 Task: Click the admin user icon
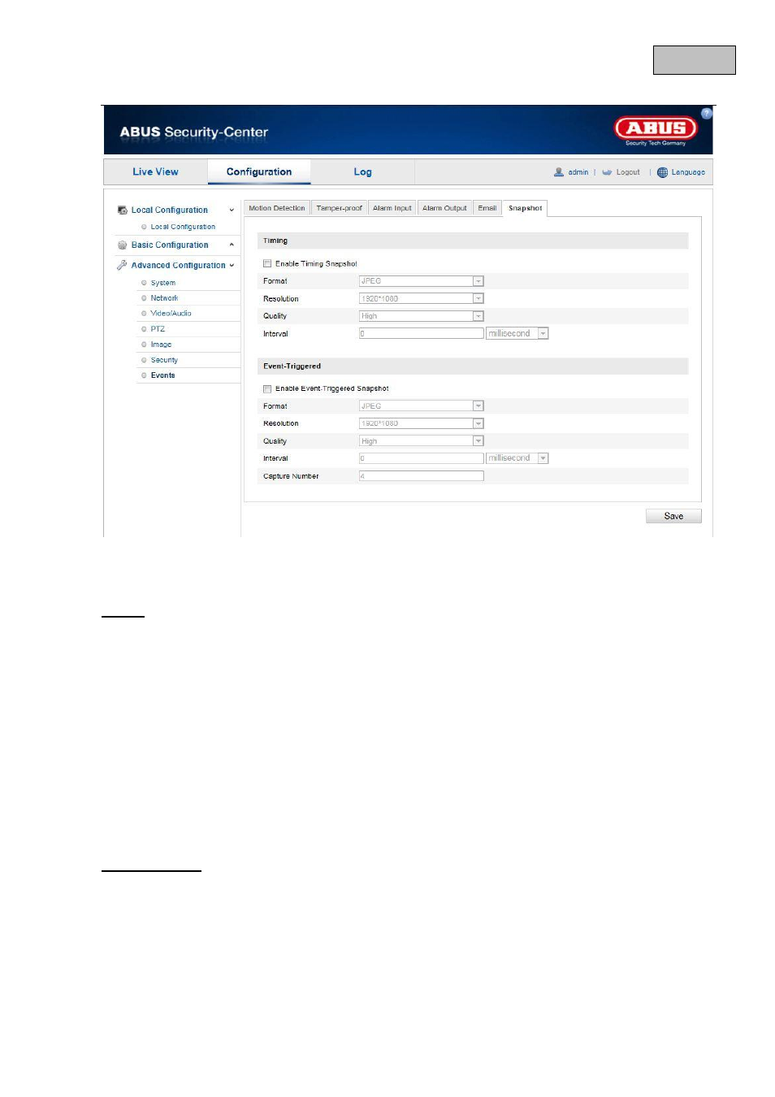(558, 172)
